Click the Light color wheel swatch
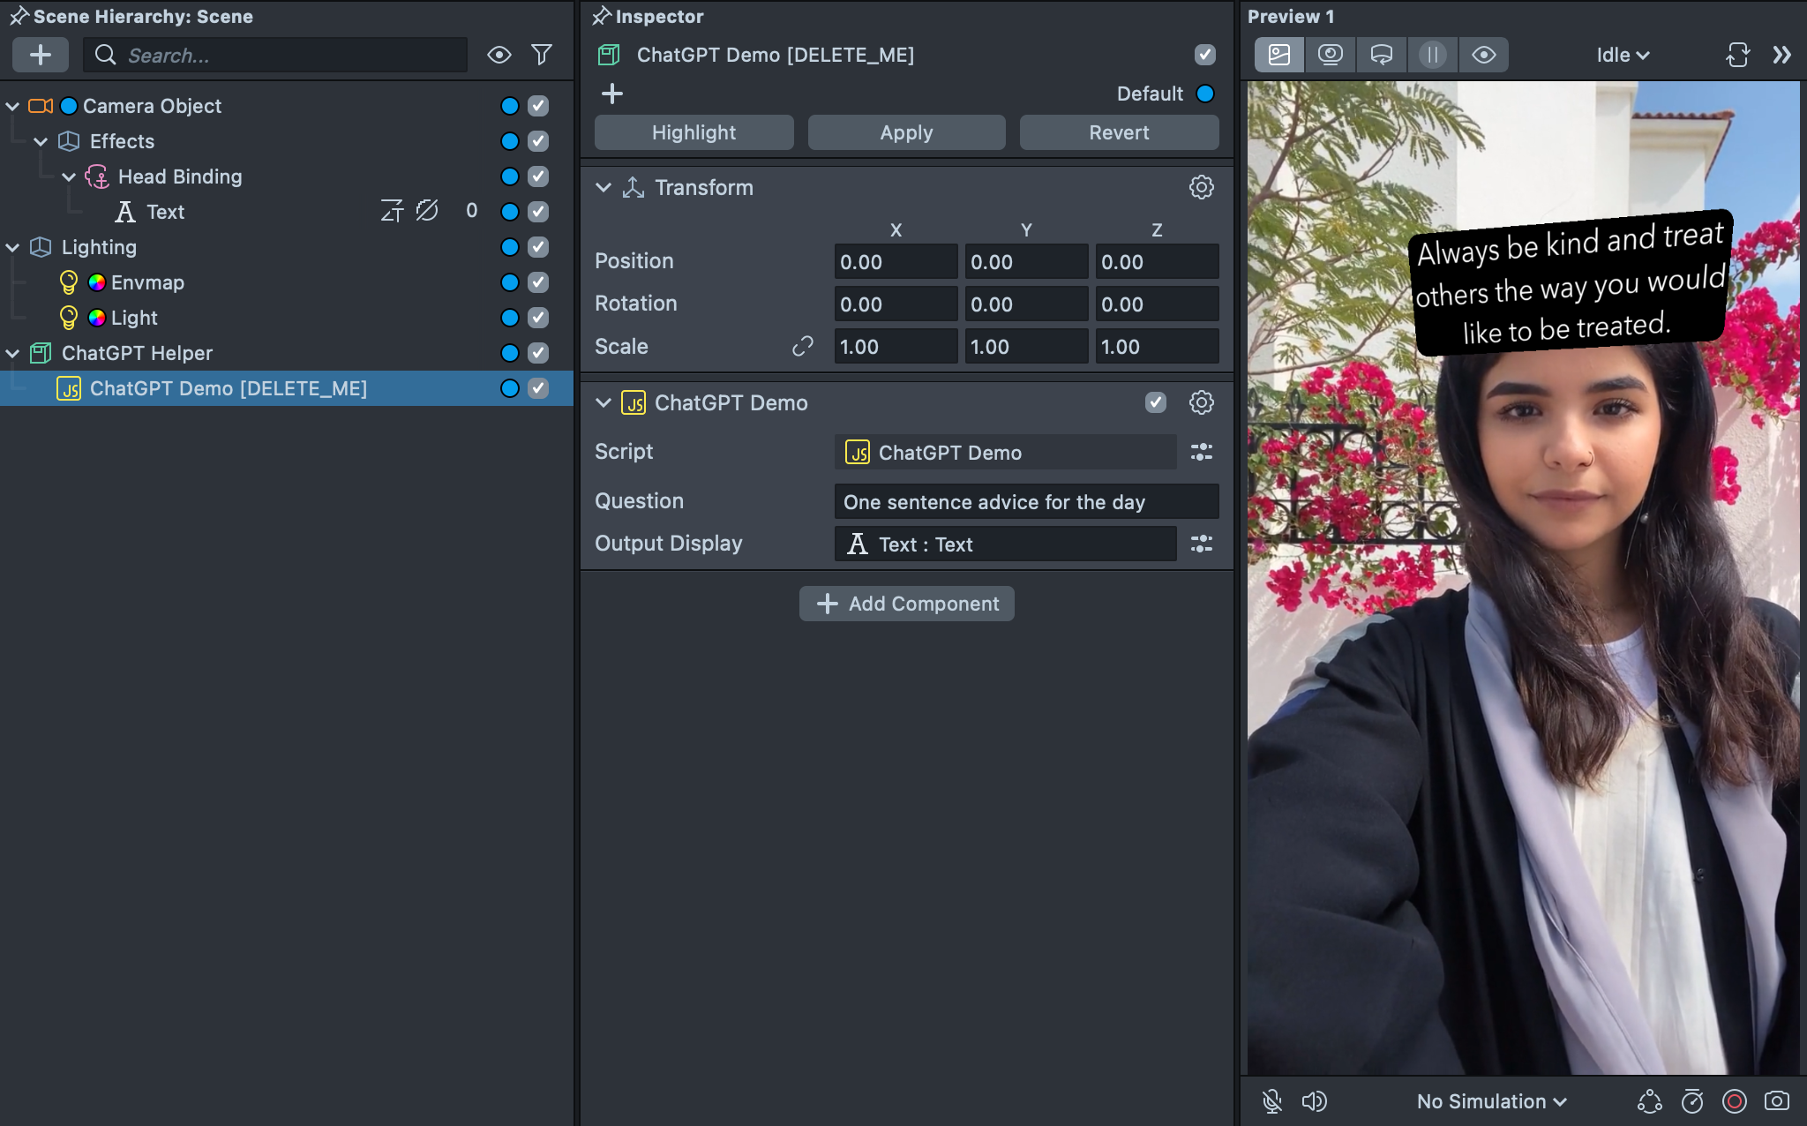The height and width of the screenshot is (1126, 1807). tap(97, 318)
